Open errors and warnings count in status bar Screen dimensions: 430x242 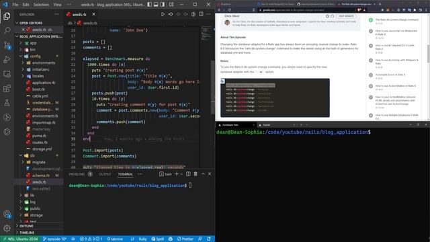[x=91, y=239]
